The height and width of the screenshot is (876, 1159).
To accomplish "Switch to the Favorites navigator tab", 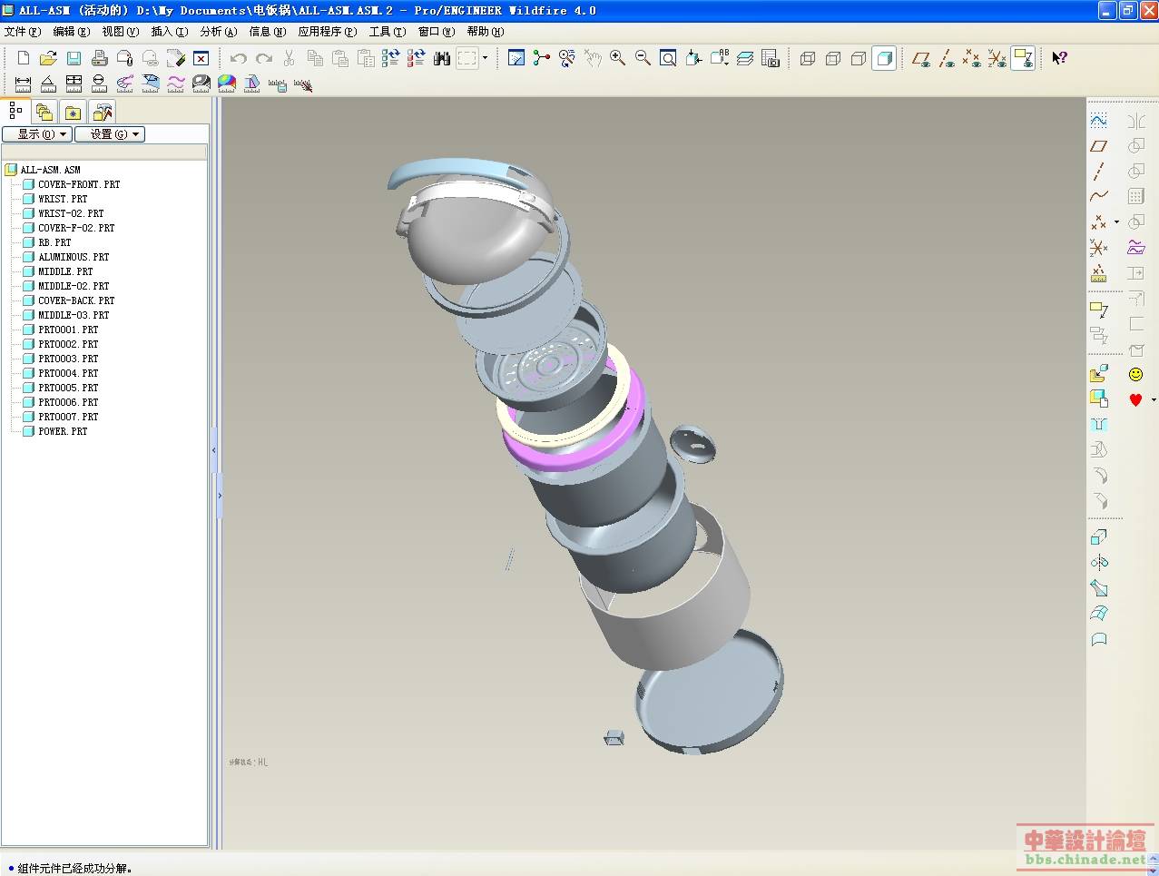I will click(74, 113).
